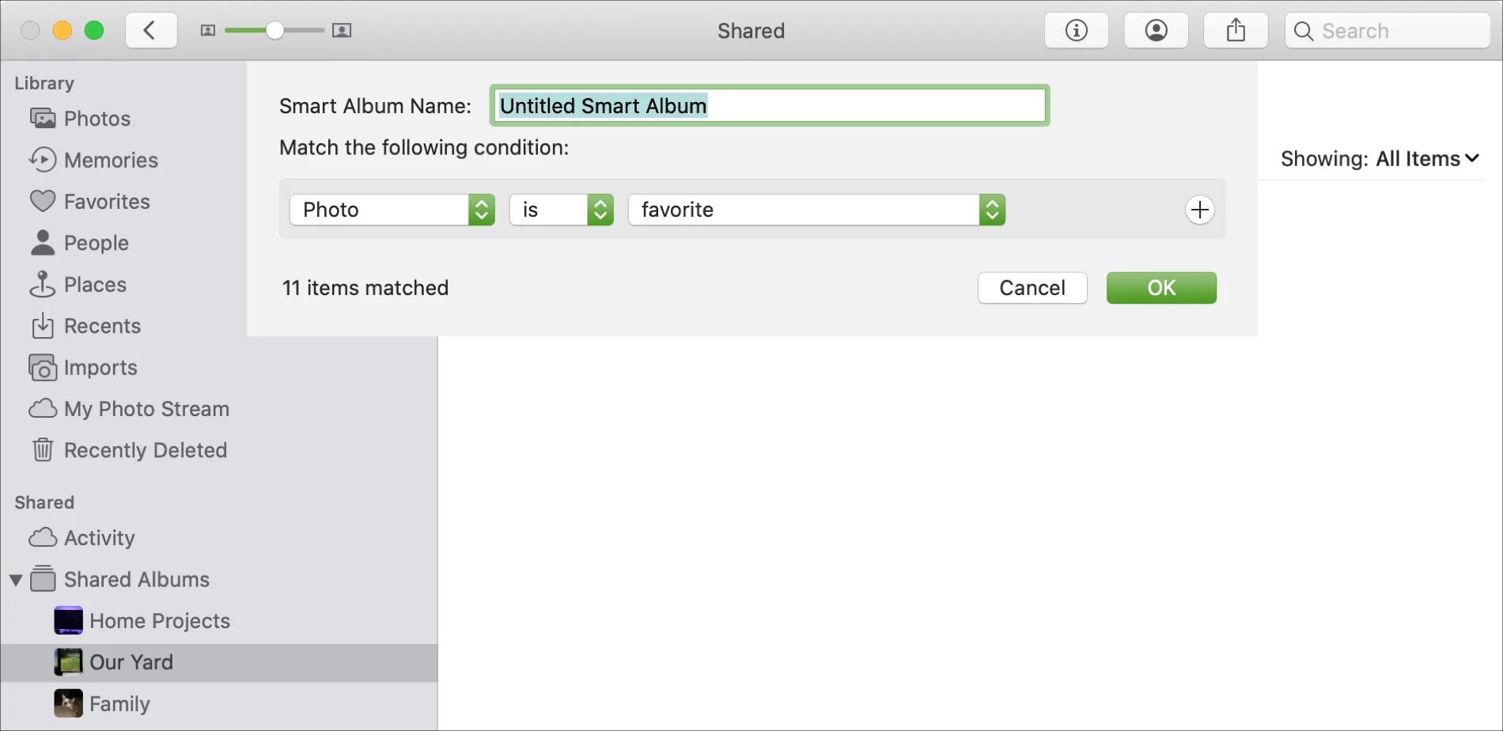The image size is (1503, 731).
Task: Open Recently Deleted in the sidebar
Action: tap(145, 450)
